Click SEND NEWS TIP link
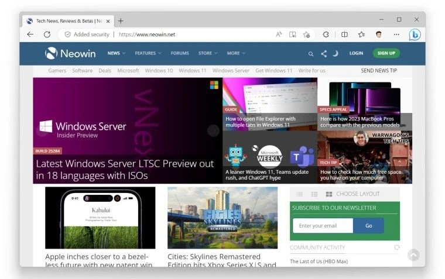 point(379,71)
